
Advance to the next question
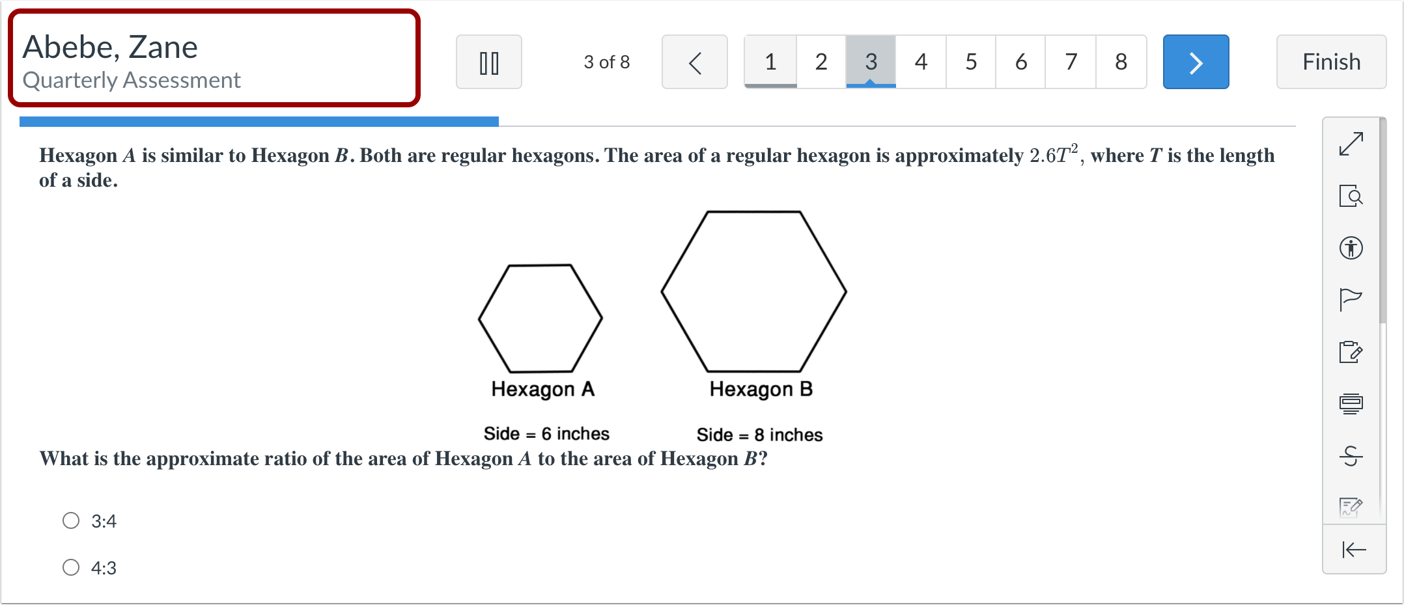1196,62
